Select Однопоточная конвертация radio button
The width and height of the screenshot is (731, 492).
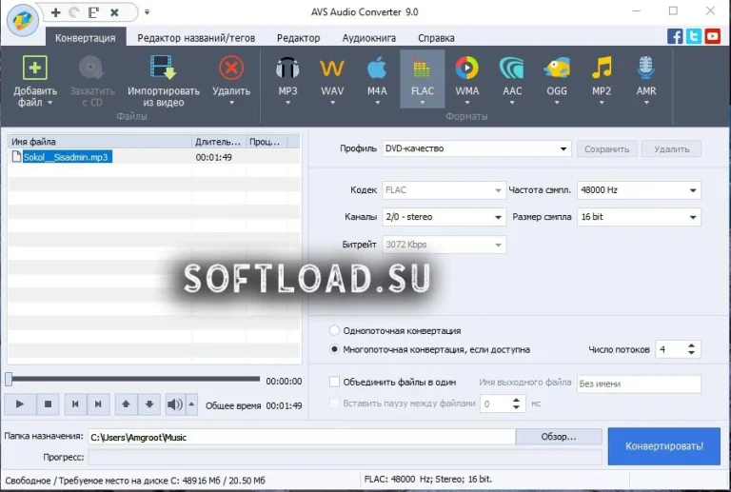(334, 330)
